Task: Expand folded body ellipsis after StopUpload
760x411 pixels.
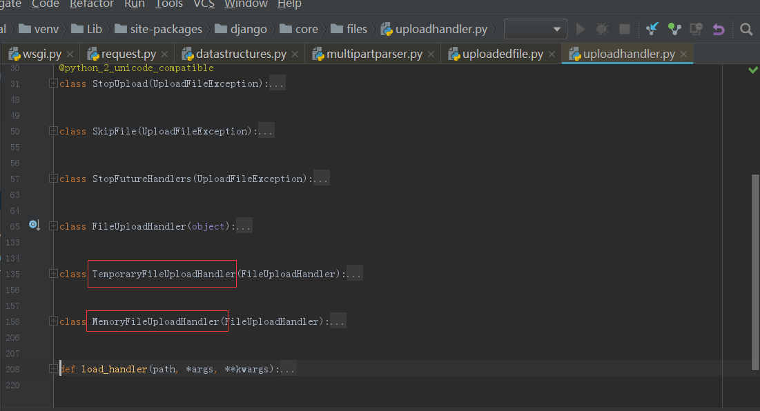Action: (x=277, y=83)
